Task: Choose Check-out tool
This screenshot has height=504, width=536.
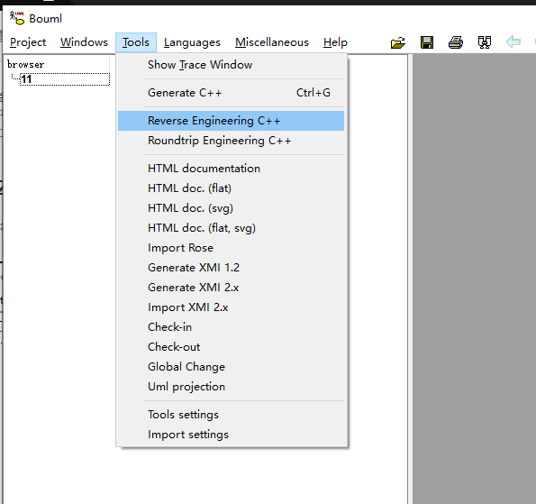Action: point(232,347)
